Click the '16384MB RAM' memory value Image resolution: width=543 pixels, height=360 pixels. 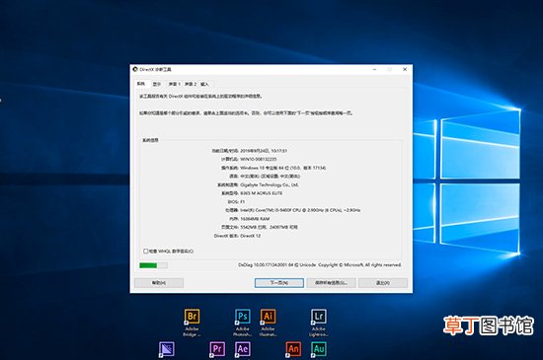[x=255, y=219]
